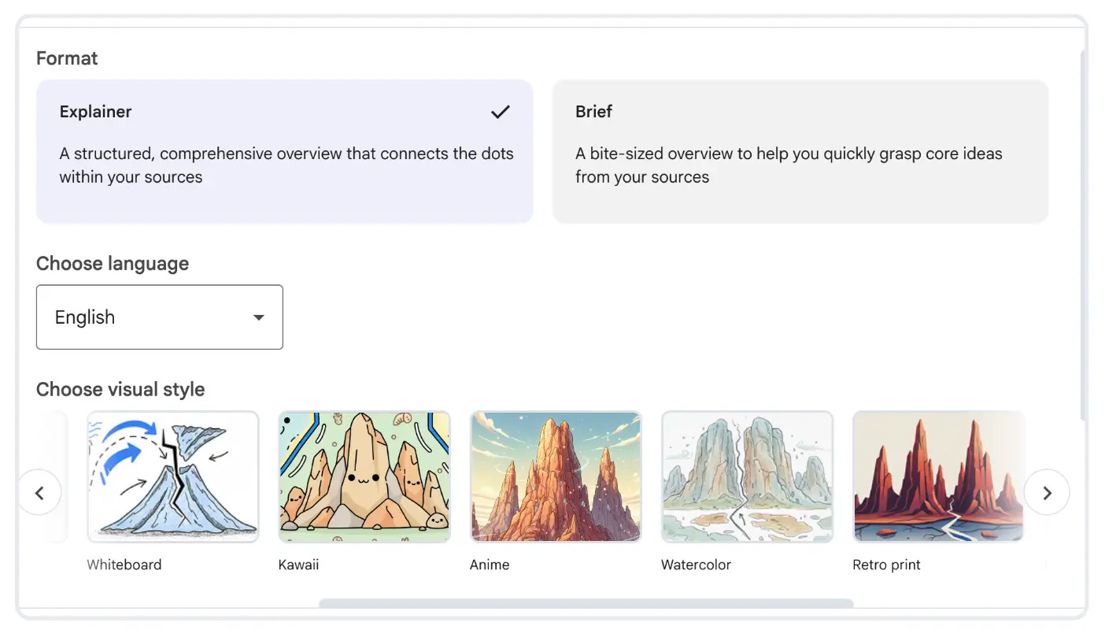Click the Watercolor label text

[696, 565]
